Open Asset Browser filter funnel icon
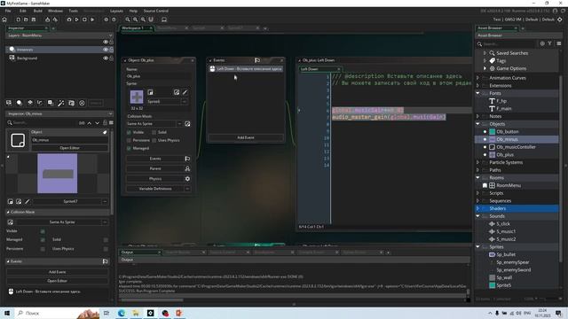 [x=550, y=43]
